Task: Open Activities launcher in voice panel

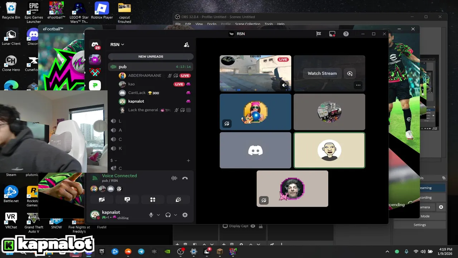Action: (x=153, y=200)
